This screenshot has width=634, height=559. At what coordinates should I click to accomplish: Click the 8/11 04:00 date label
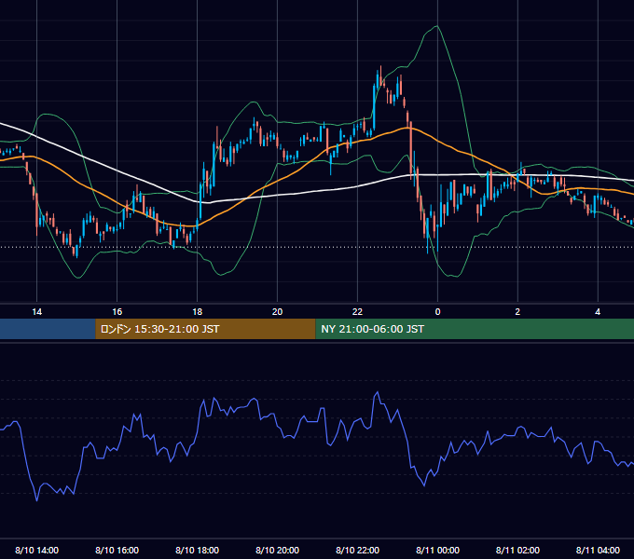(x=598, y=550)
